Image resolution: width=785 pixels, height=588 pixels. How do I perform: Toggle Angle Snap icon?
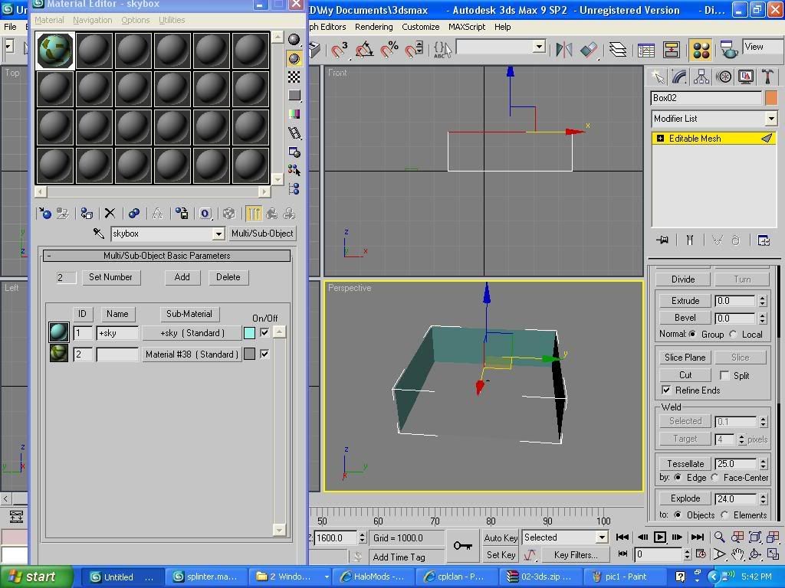pyautogui.click(x=364, y=50)
